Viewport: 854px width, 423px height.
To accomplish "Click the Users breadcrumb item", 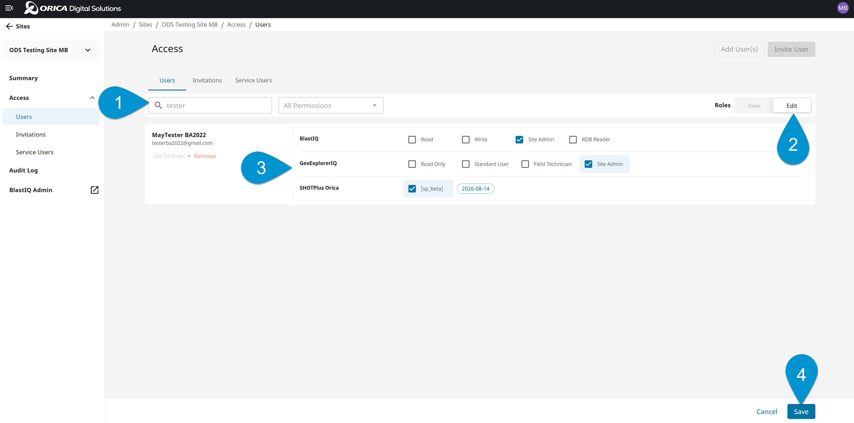I will (x=263, y=25).
